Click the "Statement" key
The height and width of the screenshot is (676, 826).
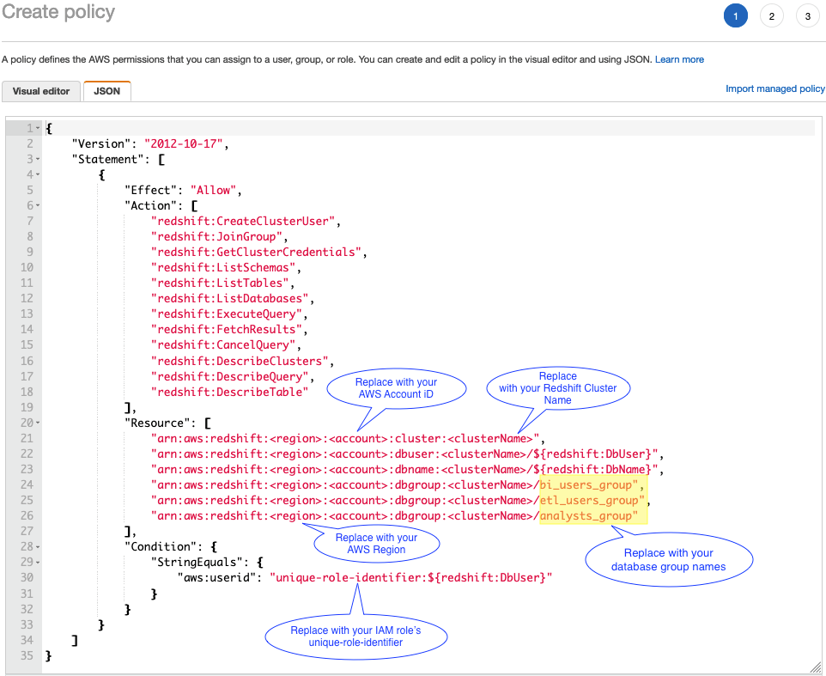[108, 159]
